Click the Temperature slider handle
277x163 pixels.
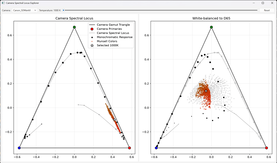63,10
